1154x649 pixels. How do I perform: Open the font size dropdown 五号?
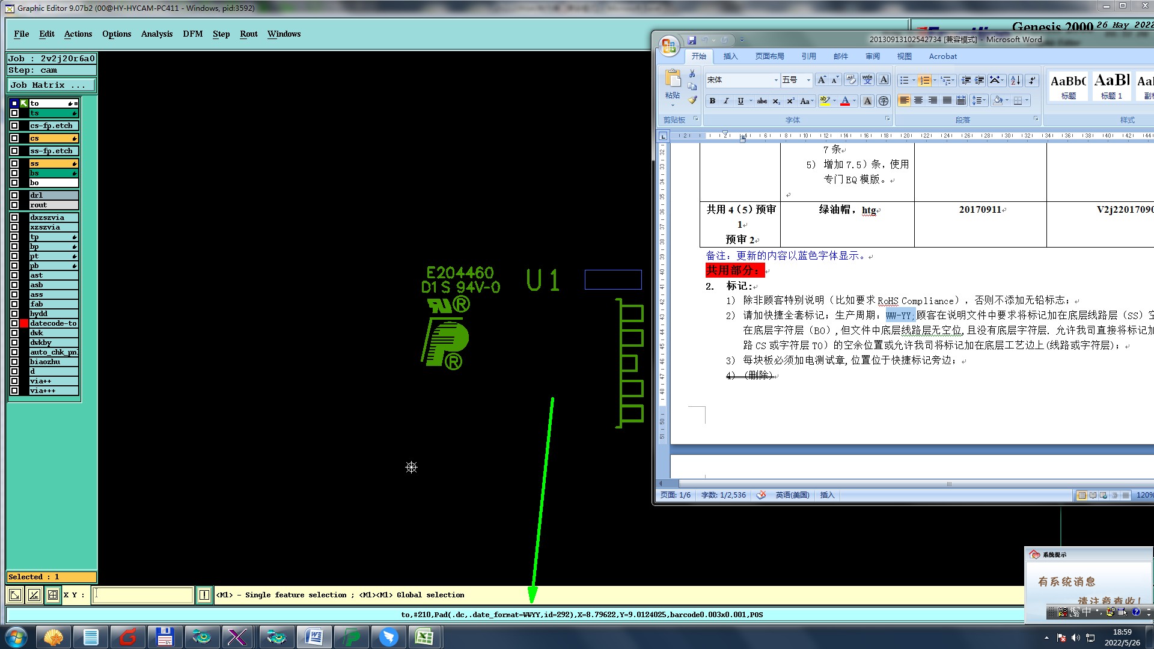point(808,80)
